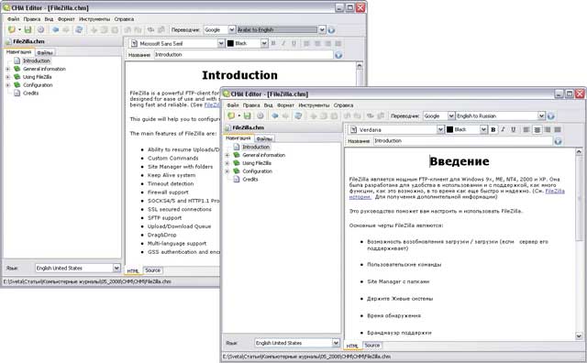
Task: Open the Инструменты menu in the front window
Action: click(x=314, y=105)
